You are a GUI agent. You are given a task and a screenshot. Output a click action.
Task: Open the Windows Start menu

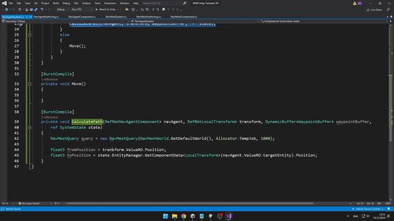pyautogui.click(x=166, y=216)
